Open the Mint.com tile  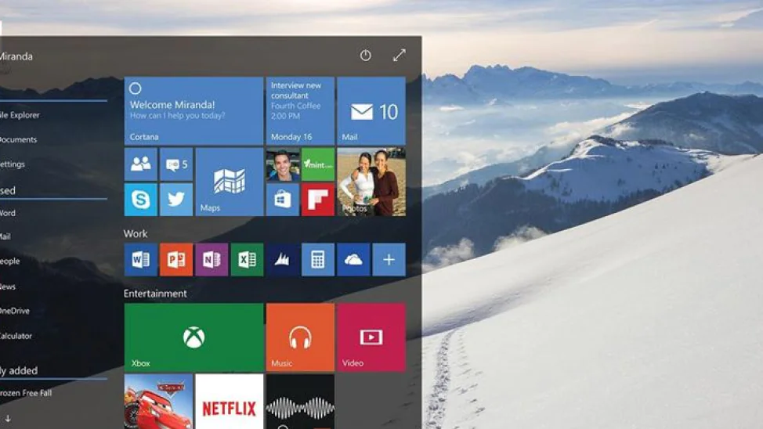tap(318, 164)
